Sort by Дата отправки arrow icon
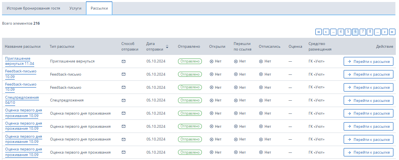The width and height of the screenshot is (399, 160). tap(167, 47)
